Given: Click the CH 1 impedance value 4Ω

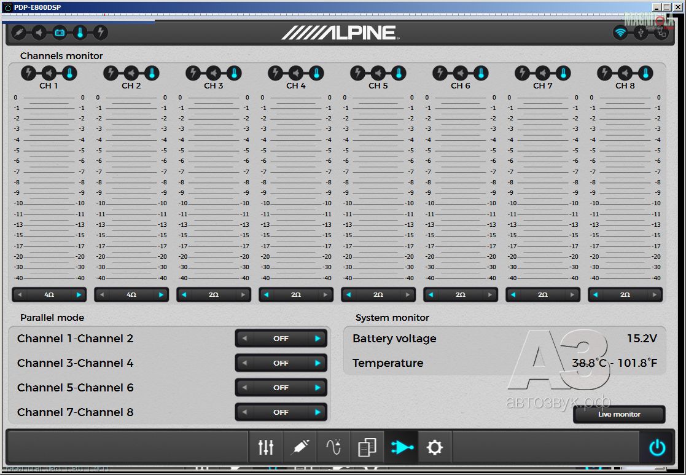Looking at the screenshot, I should coord(49,294).
